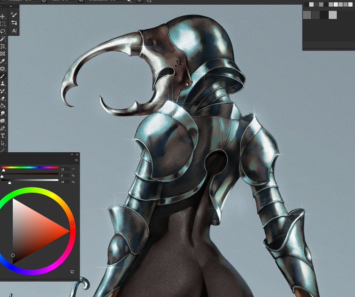Pick the large light gray swatch
The height and width of the screenshot is (297, 355).
pos(333,15)
